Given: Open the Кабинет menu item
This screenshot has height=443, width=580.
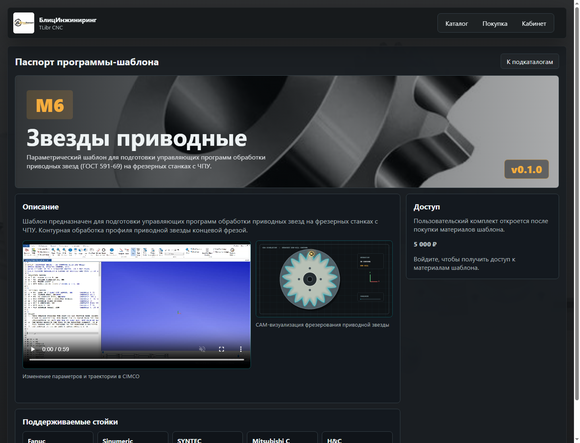Looking at the screenshot, I should pos(534,23).
